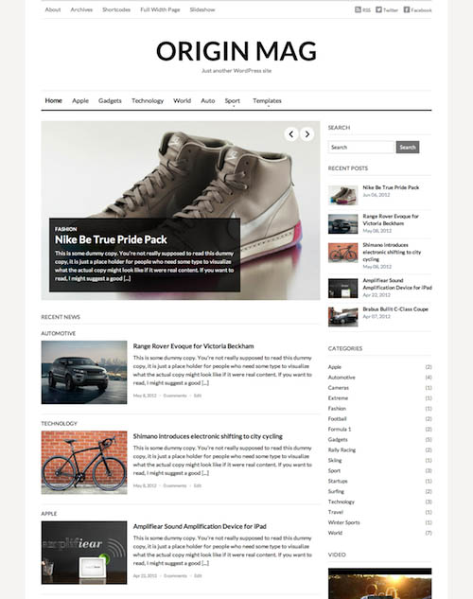Open the Winter Sports category link
This screenshot has width=473, height=599.
pyautogui.click(x=344, y=522)
